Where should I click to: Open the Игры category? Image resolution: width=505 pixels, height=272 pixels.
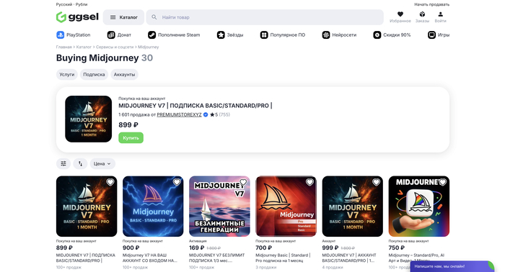(x=439, y=35)
